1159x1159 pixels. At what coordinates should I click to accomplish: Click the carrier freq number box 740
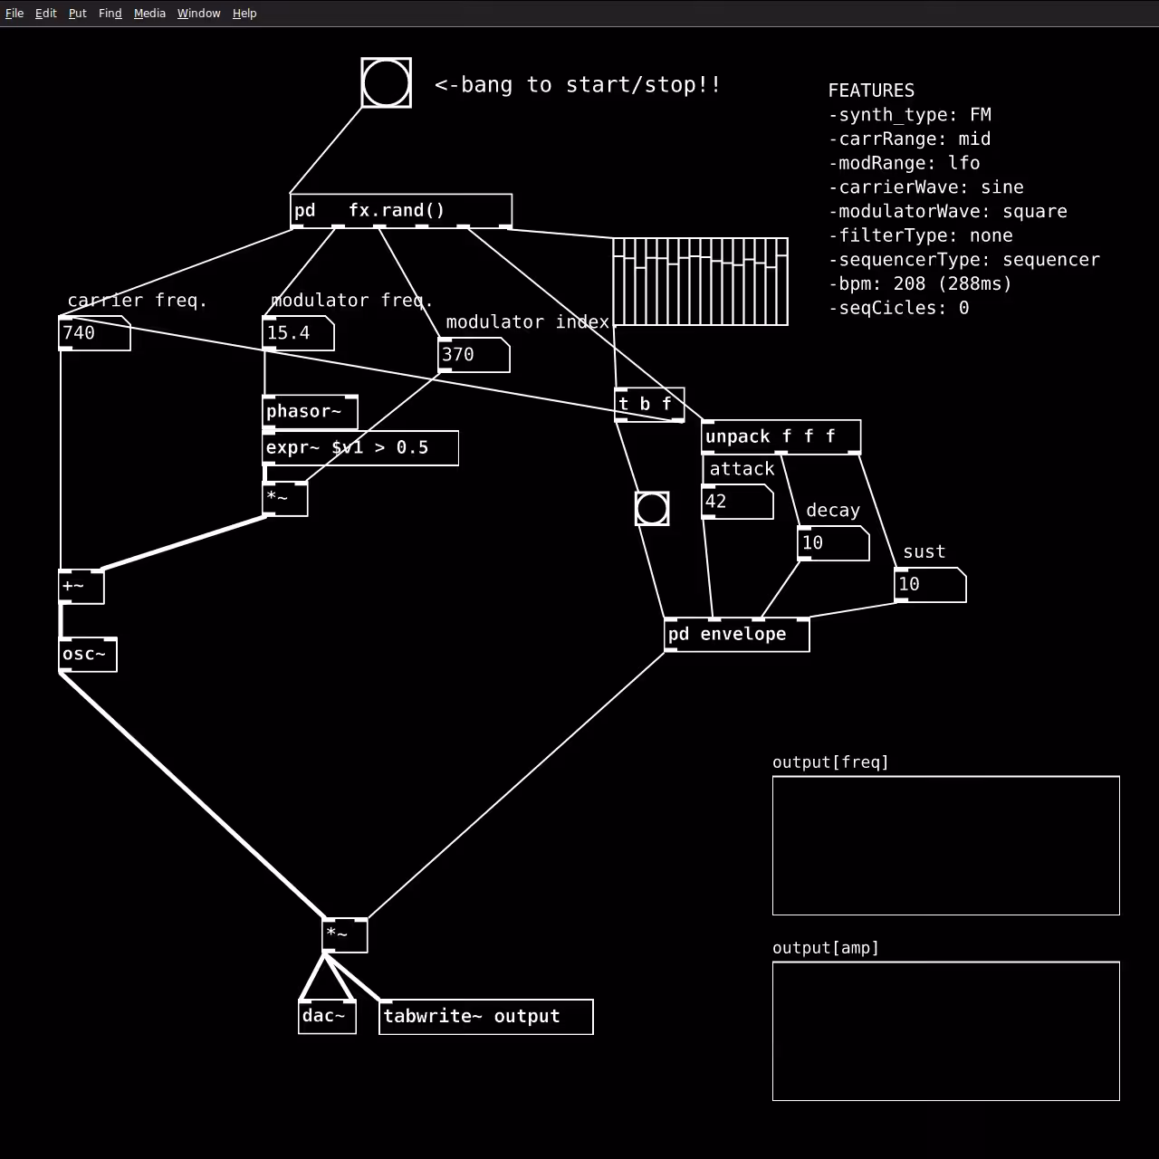(x=94, y=333)
